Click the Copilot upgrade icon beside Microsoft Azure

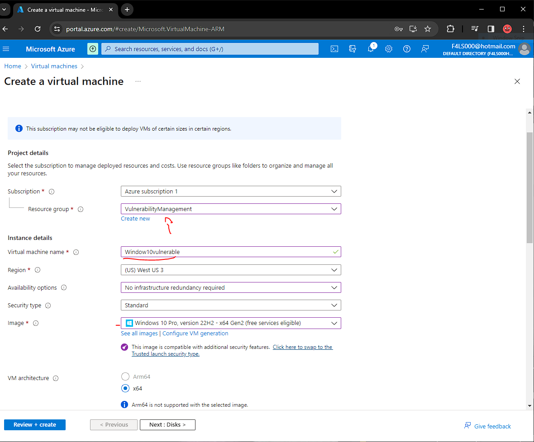(x=93, y=49)
